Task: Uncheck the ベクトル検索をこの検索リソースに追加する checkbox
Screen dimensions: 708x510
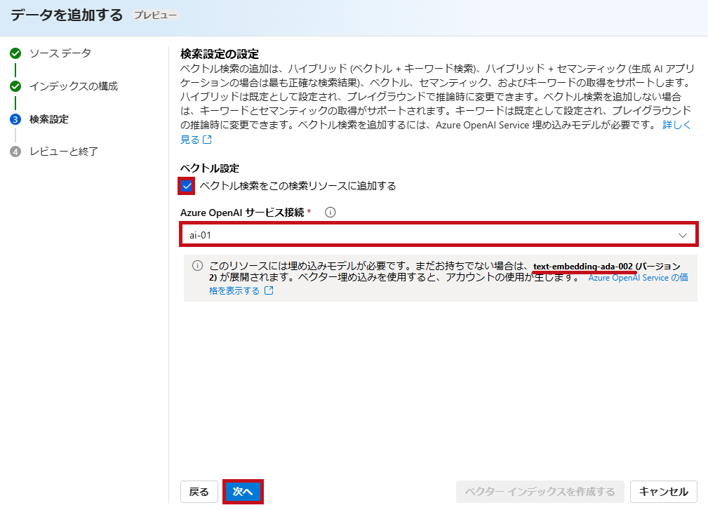Action: click(x=187, y=186)
